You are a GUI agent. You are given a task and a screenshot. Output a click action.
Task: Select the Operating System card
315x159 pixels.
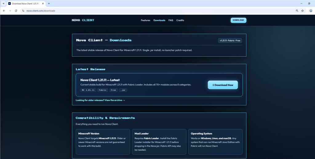tap(215, 142)
